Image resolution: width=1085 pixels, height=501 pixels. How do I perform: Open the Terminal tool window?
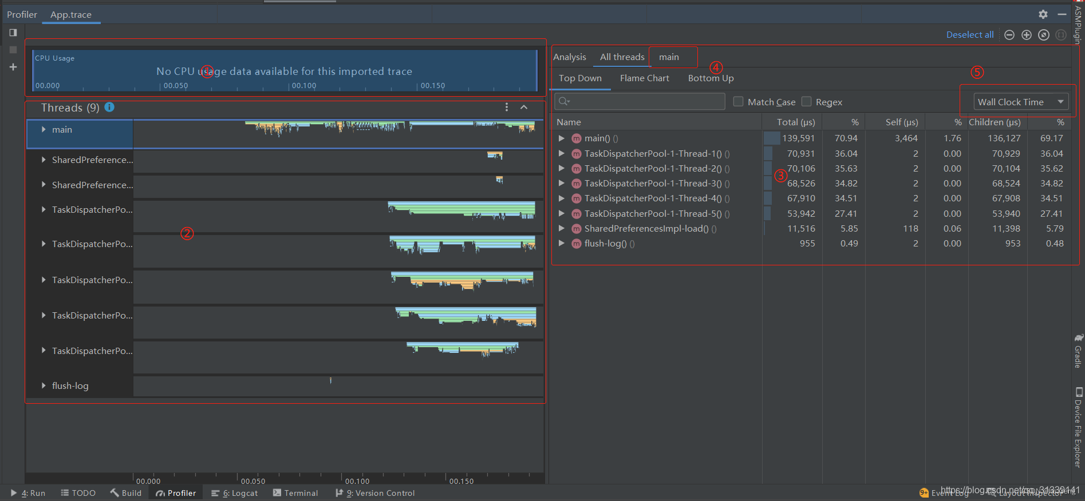295,493
